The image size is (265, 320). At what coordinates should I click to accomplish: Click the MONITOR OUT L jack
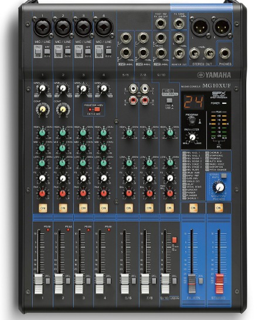[179, 38]
